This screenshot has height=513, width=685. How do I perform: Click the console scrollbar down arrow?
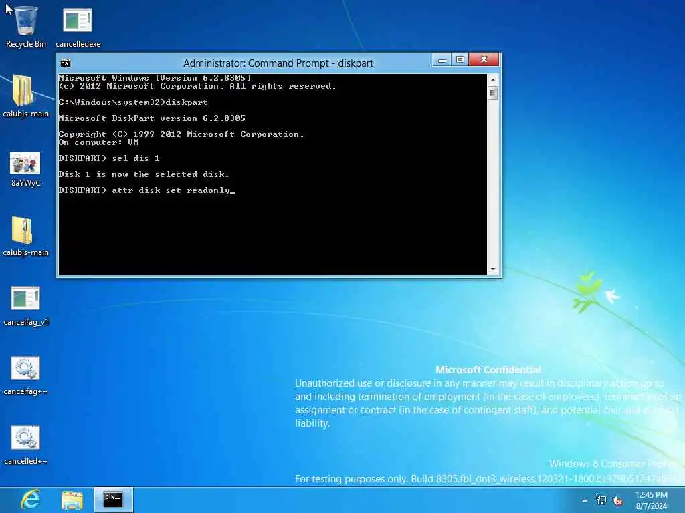click(x=493, y=269)
